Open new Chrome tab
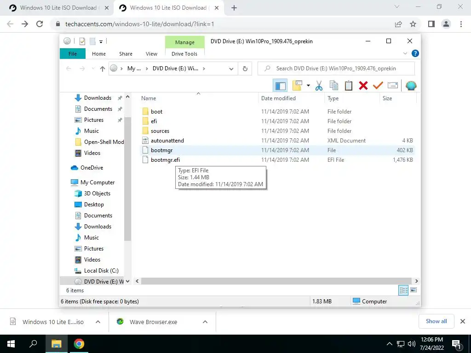This screenshot has width=471, height=353. click(x=234, y=8)
